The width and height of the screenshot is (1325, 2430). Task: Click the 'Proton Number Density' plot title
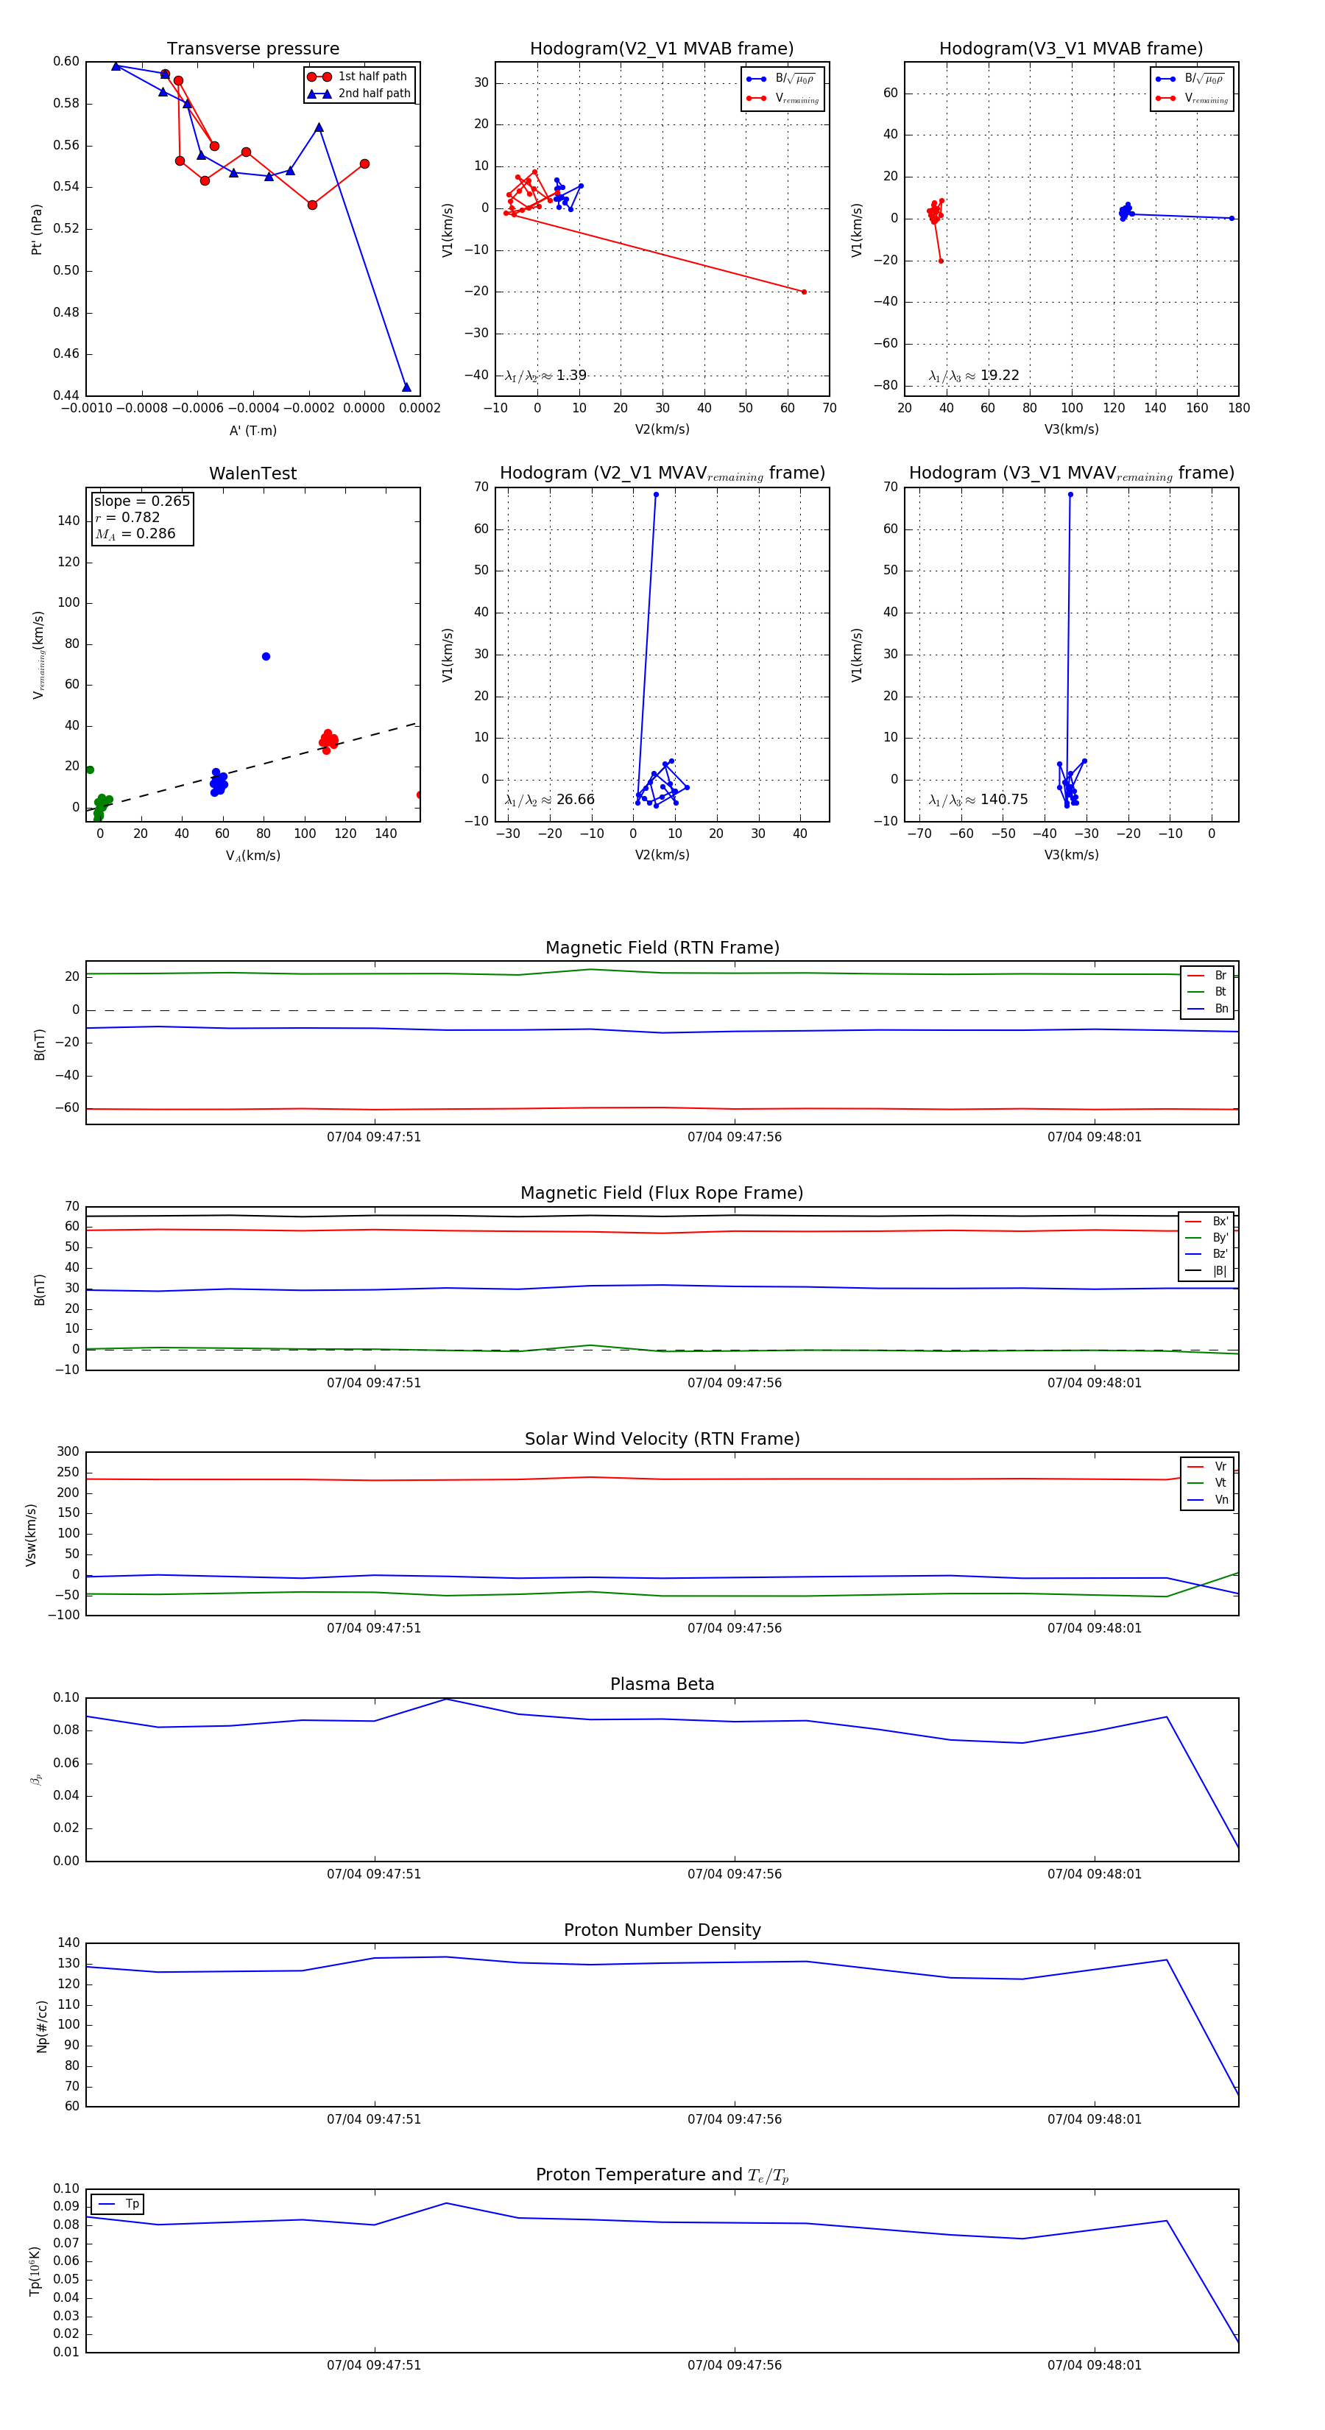click(x=662, y=1930)
